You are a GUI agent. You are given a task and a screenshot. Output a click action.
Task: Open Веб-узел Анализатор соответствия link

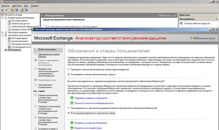tap(48, 121)
